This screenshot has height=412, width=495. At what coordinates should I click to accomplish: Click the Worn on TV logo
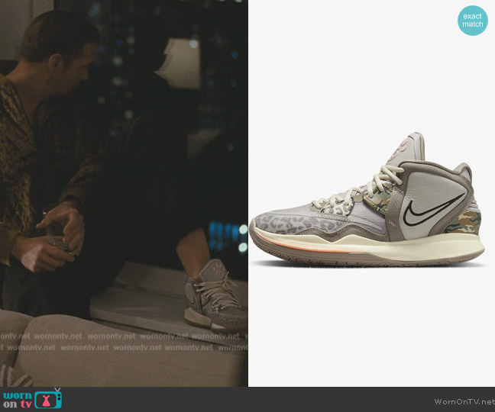point(32,399)
